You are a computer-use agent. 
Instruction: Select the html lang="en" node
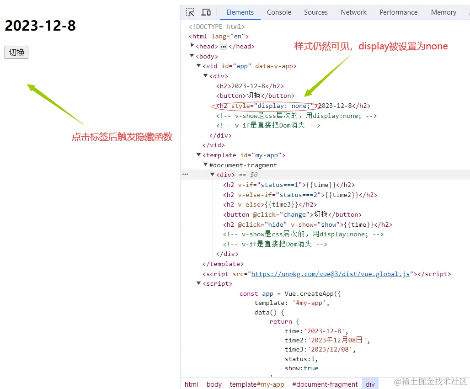pos(219,36)
